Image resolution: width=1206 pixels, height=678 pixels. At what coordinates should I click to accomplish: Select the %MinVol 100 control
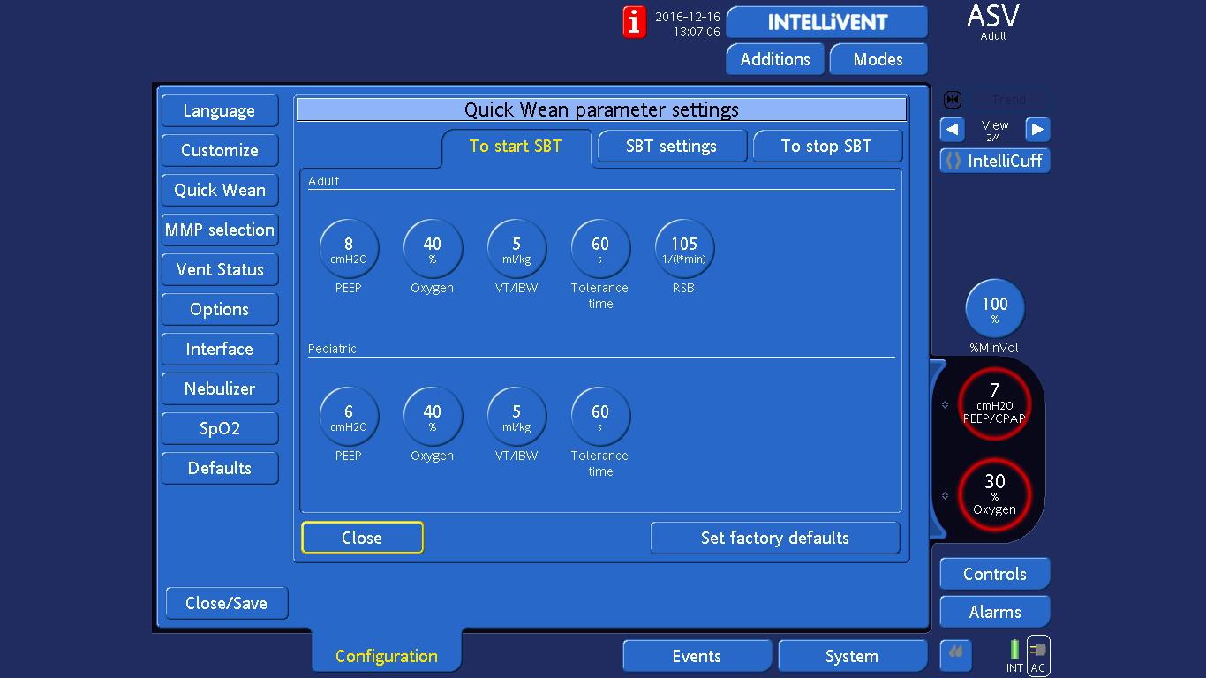(995, 309)
